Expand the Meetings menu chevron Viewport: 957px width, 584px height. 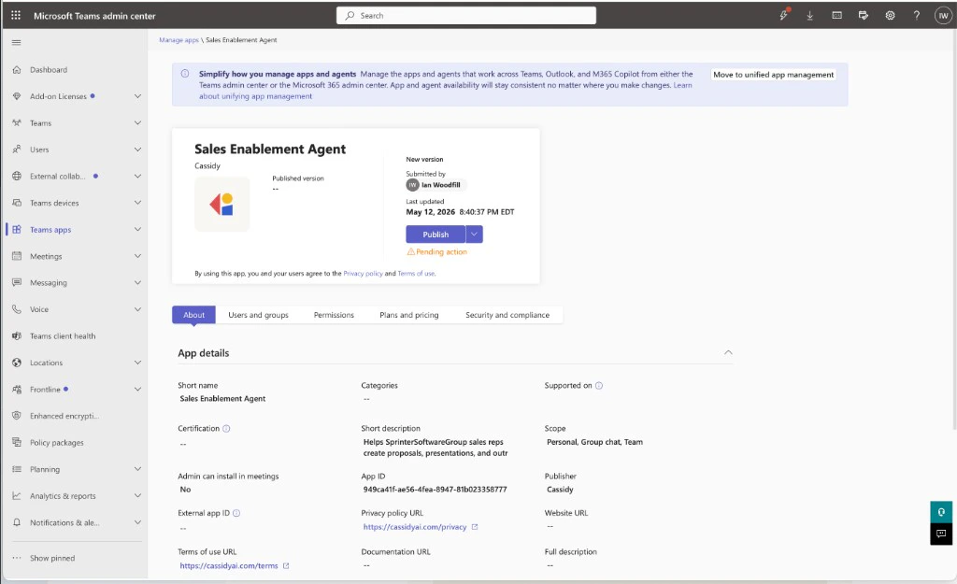pyautogui.click(x=138, y=256)
